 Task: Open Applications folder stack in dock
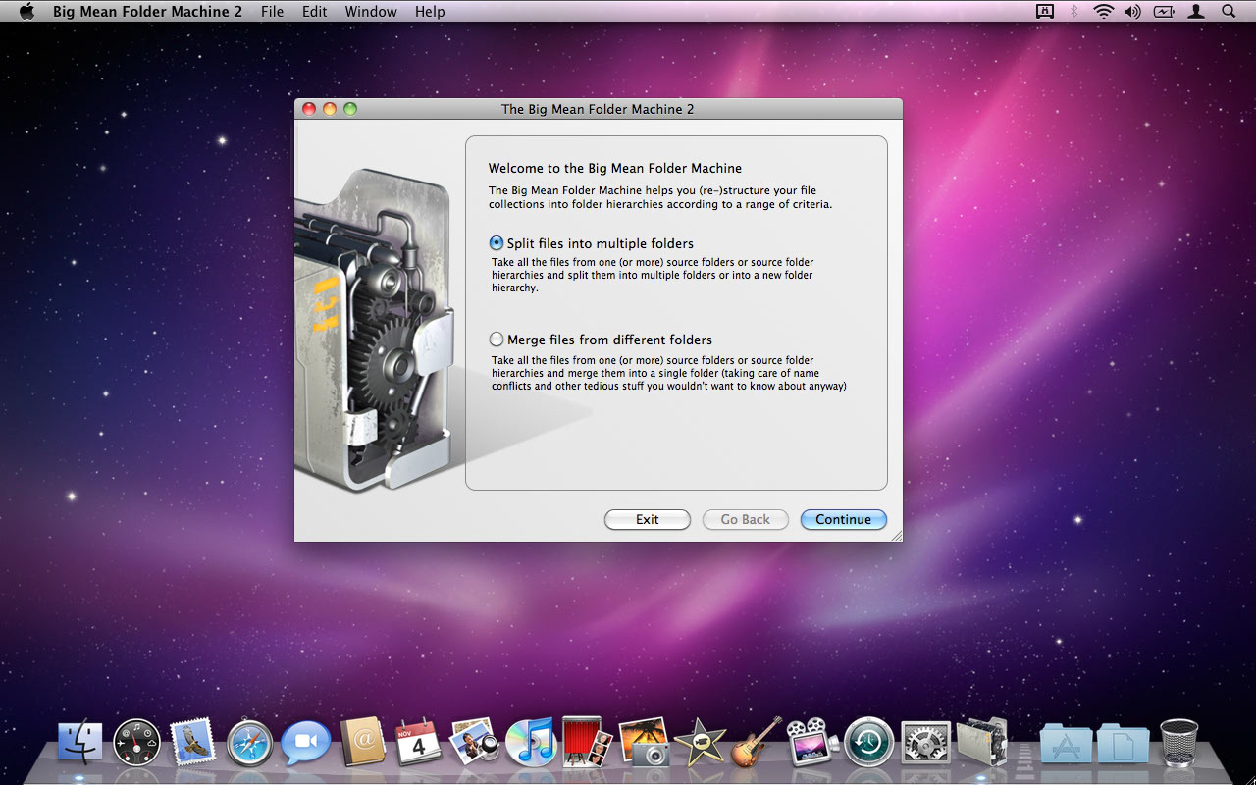(x=1067, y=743)
